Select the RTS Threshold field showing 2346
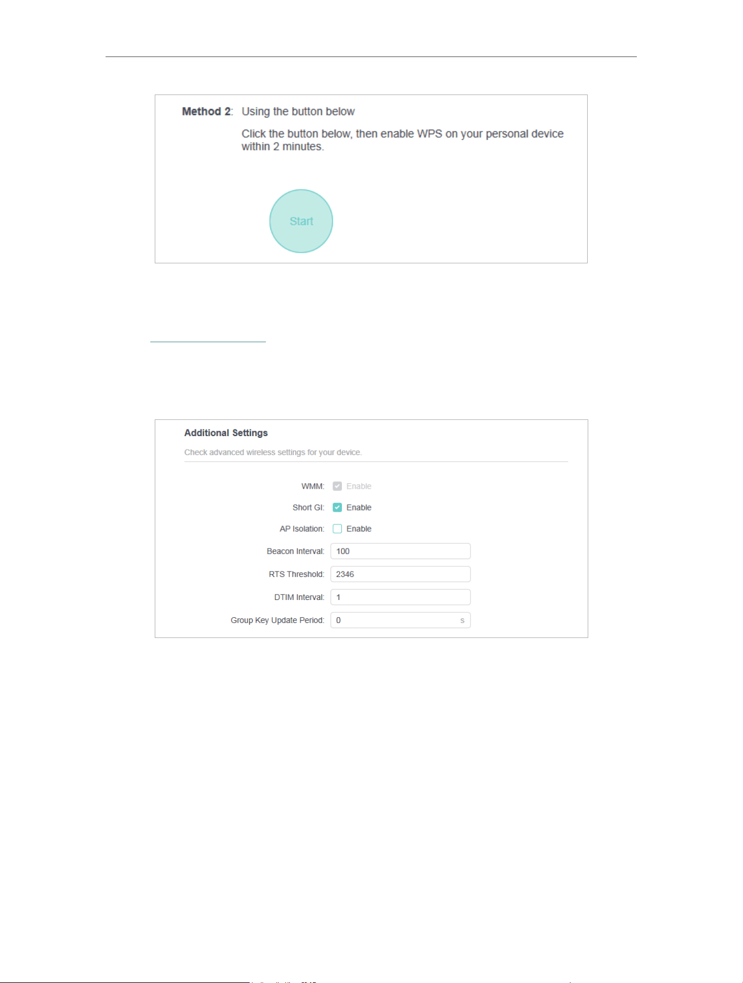Screen dimensions: 743x983 pyautogui.click(x=401, y=574)
